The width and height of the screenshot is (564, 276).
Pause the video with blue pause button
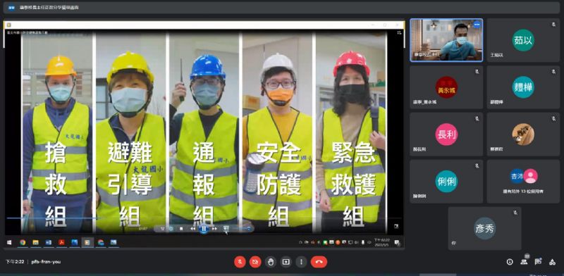[204, 228]
